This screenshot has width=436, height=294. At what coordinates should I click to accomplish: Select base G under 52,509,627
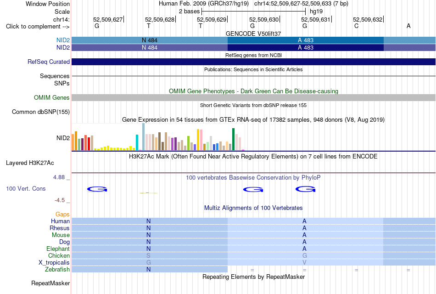[x=97, y=26]
